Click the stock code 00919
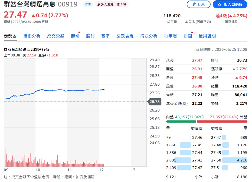This screenshot has width=252, height=182. tap(68, 4)
